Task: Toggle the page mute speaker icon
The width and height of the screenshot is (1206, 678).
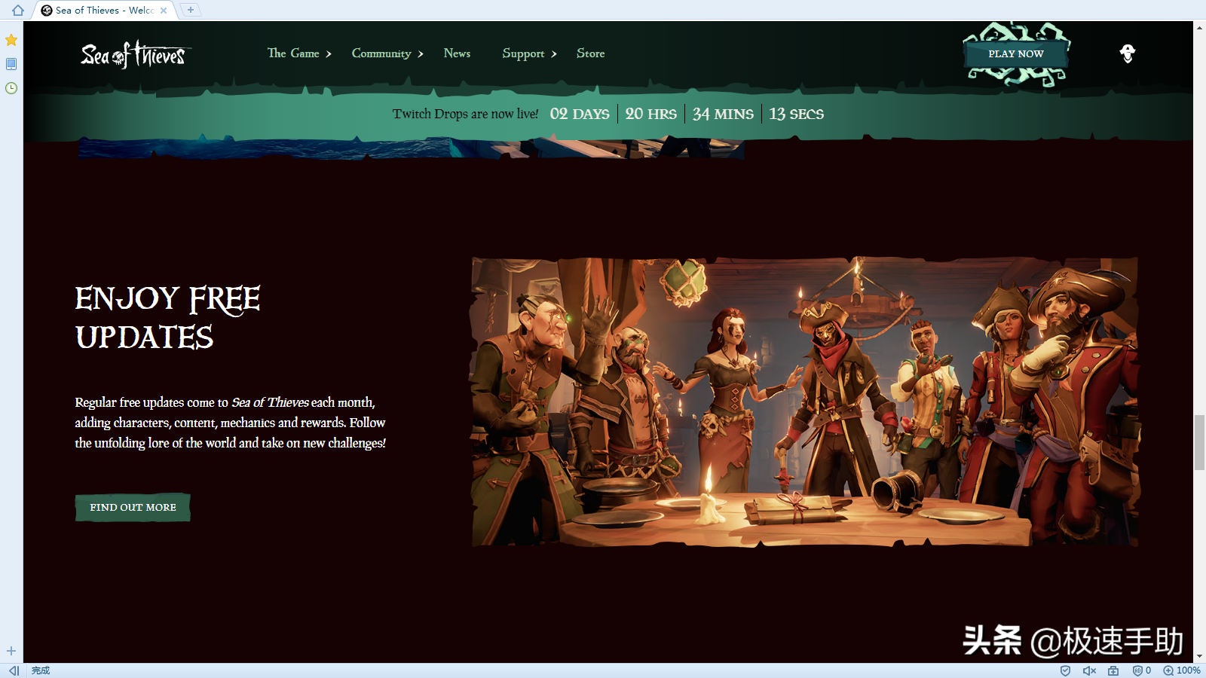Action: [1089, 670]
